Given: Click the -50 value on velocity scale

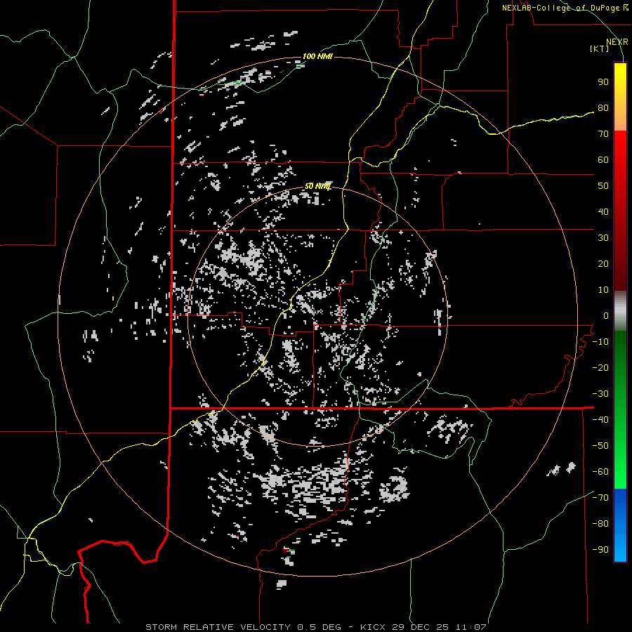Looking at the screenshot, I should [600, 446].
